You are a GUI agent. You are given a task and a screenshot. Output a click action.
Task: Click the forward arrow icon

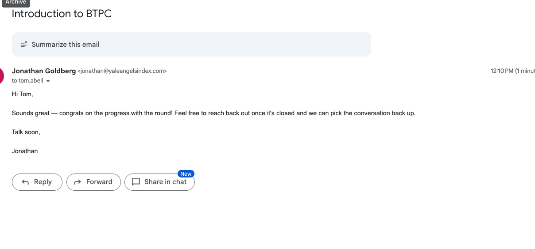(78, 182)
